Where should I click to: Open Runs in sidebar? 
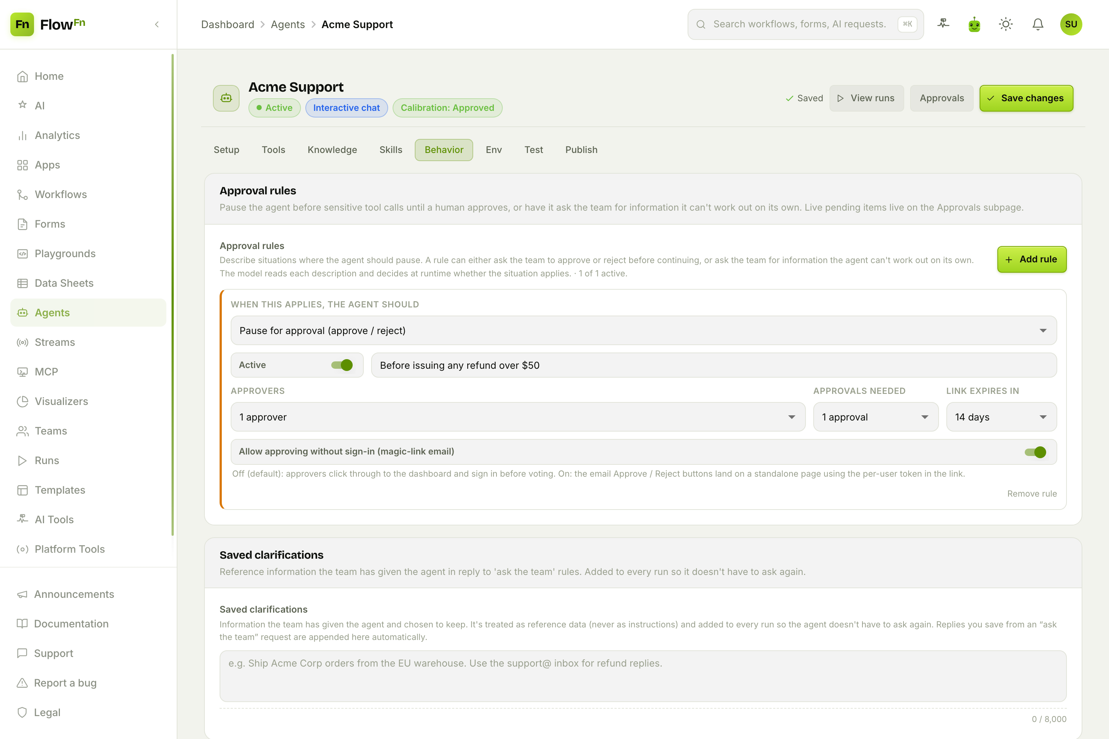click(88, 460)
